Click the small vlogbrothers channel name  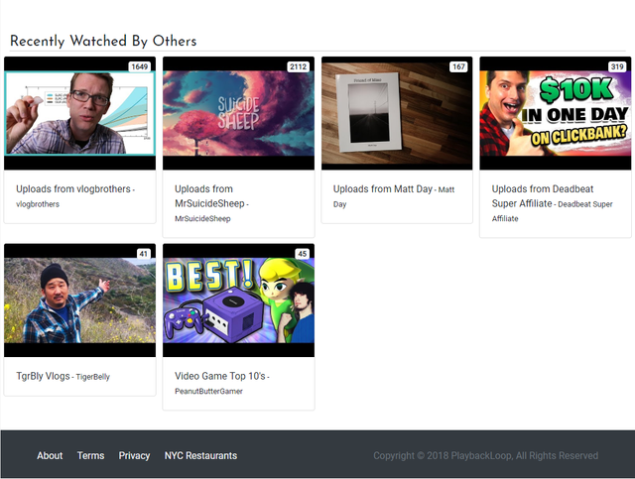[38, 204]
